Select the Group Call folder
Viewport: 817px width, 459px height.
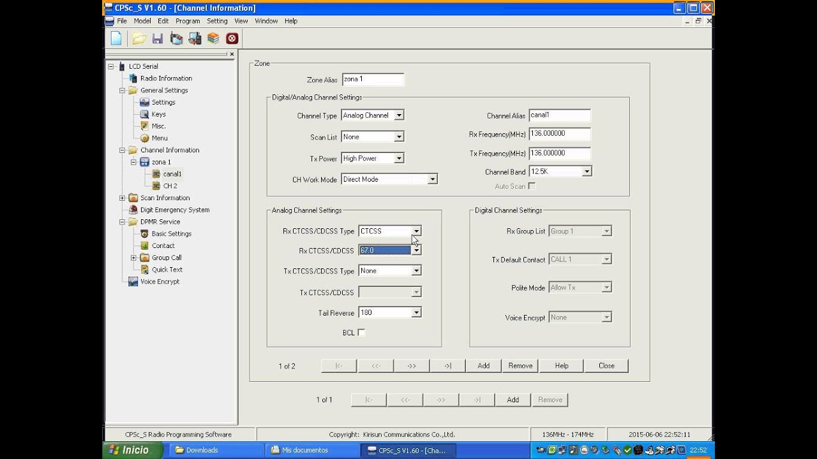click(167, 258)
